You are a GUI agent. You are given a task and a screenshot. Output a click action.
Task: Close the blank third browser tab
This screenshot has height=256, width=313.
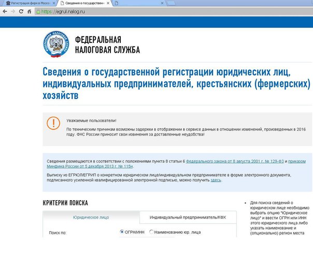pos(162,3)
